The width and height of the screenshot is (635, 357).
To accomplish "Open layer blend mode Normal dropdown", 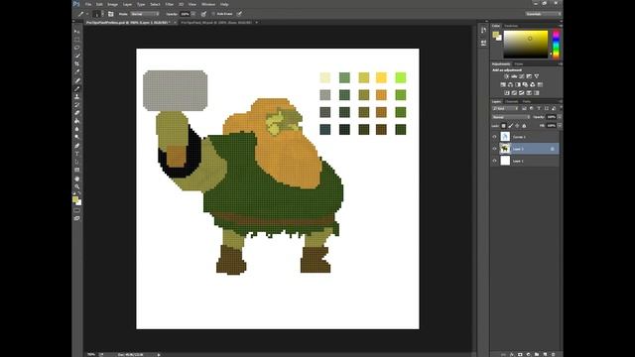I will 511,117.
